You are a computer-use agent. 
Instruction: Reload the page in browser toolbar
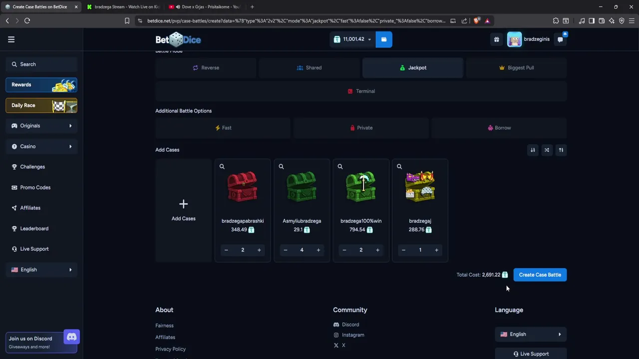[27, 20]
